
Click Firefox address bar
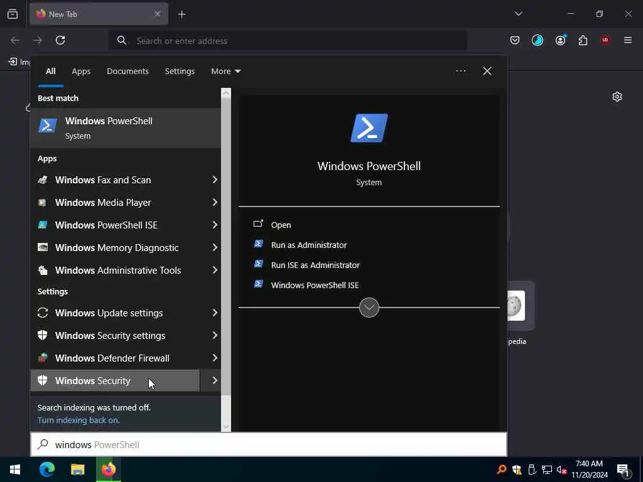tap(287, 41)
